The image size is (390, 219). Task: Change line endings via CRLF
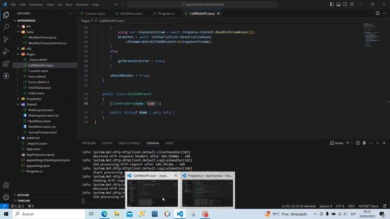351,206
